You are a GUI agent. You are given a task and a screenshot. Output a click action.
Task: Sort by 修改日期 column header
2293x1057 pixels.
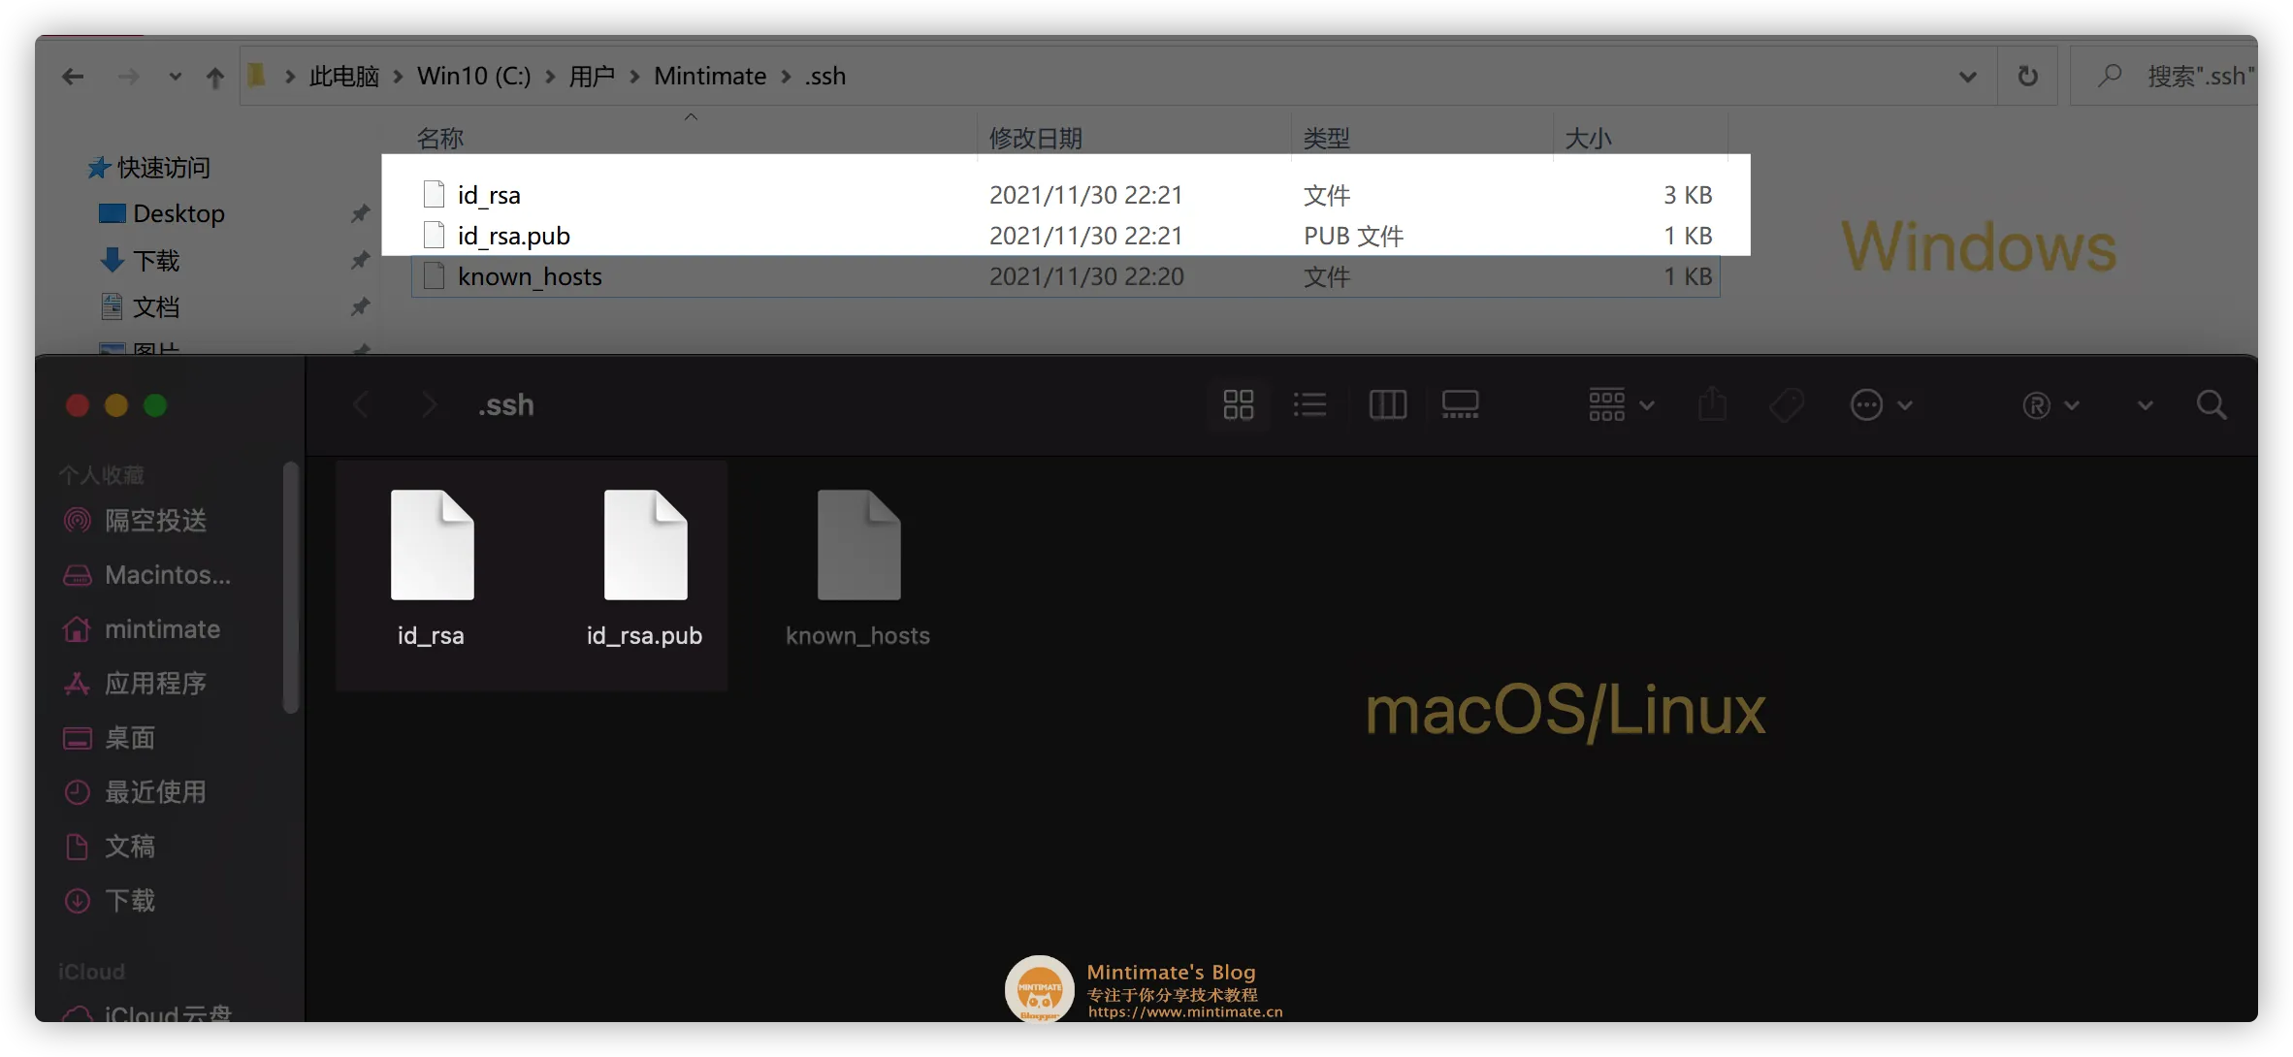coord(1035,138)
